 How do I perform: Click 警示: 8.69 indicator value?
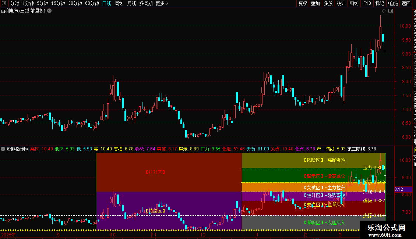coord(188,149)
